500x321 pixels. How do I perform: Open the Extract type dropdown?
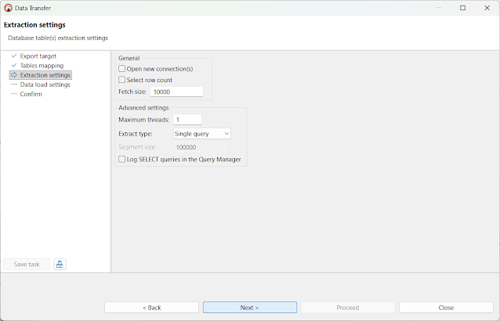[202, 134]
